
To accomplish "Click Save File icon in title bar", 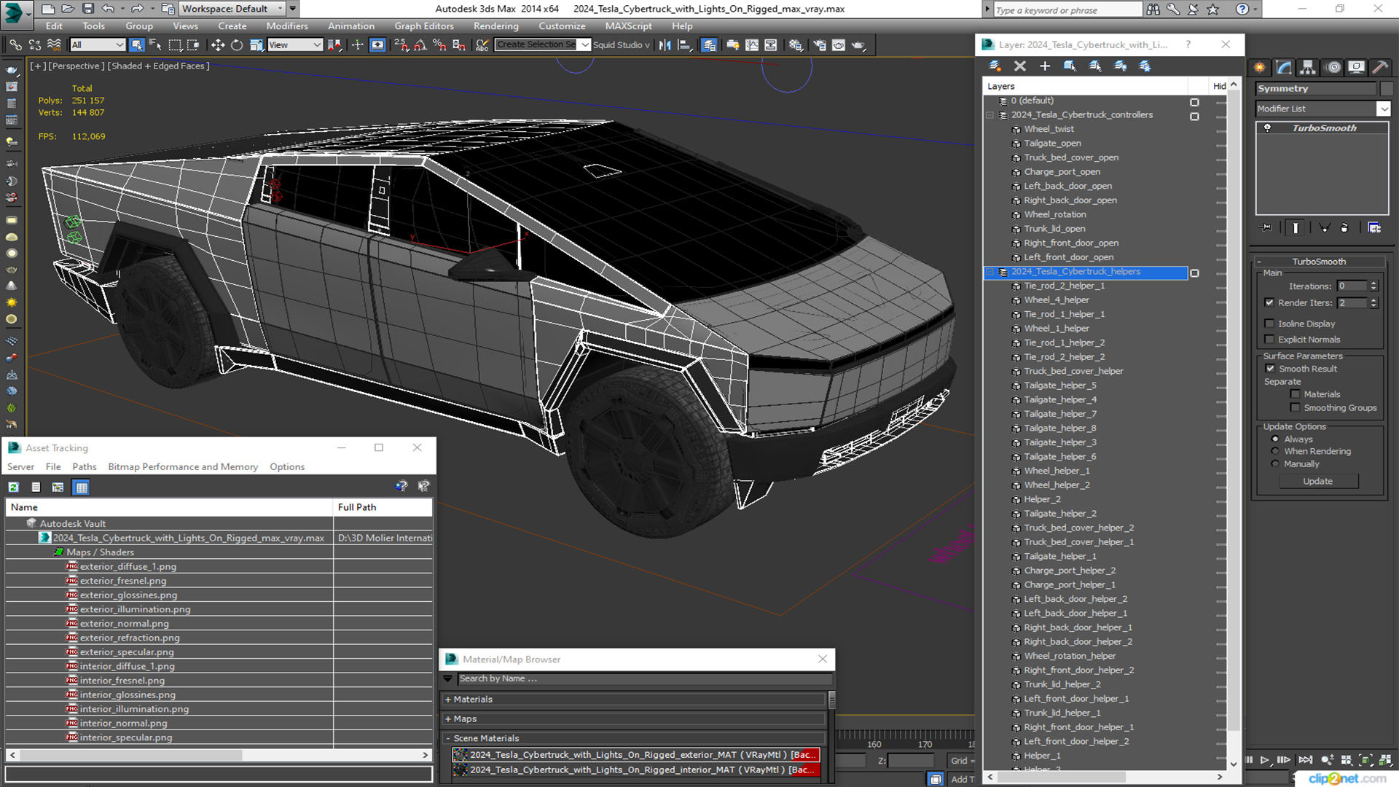I will tap(88, 9).
